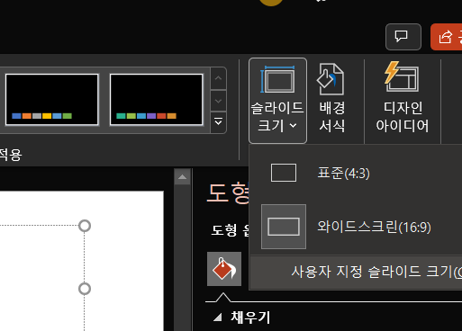462x331 pixels.
Task: Click the orange share button
Action: pyautogui.click(x=447, y=37)
